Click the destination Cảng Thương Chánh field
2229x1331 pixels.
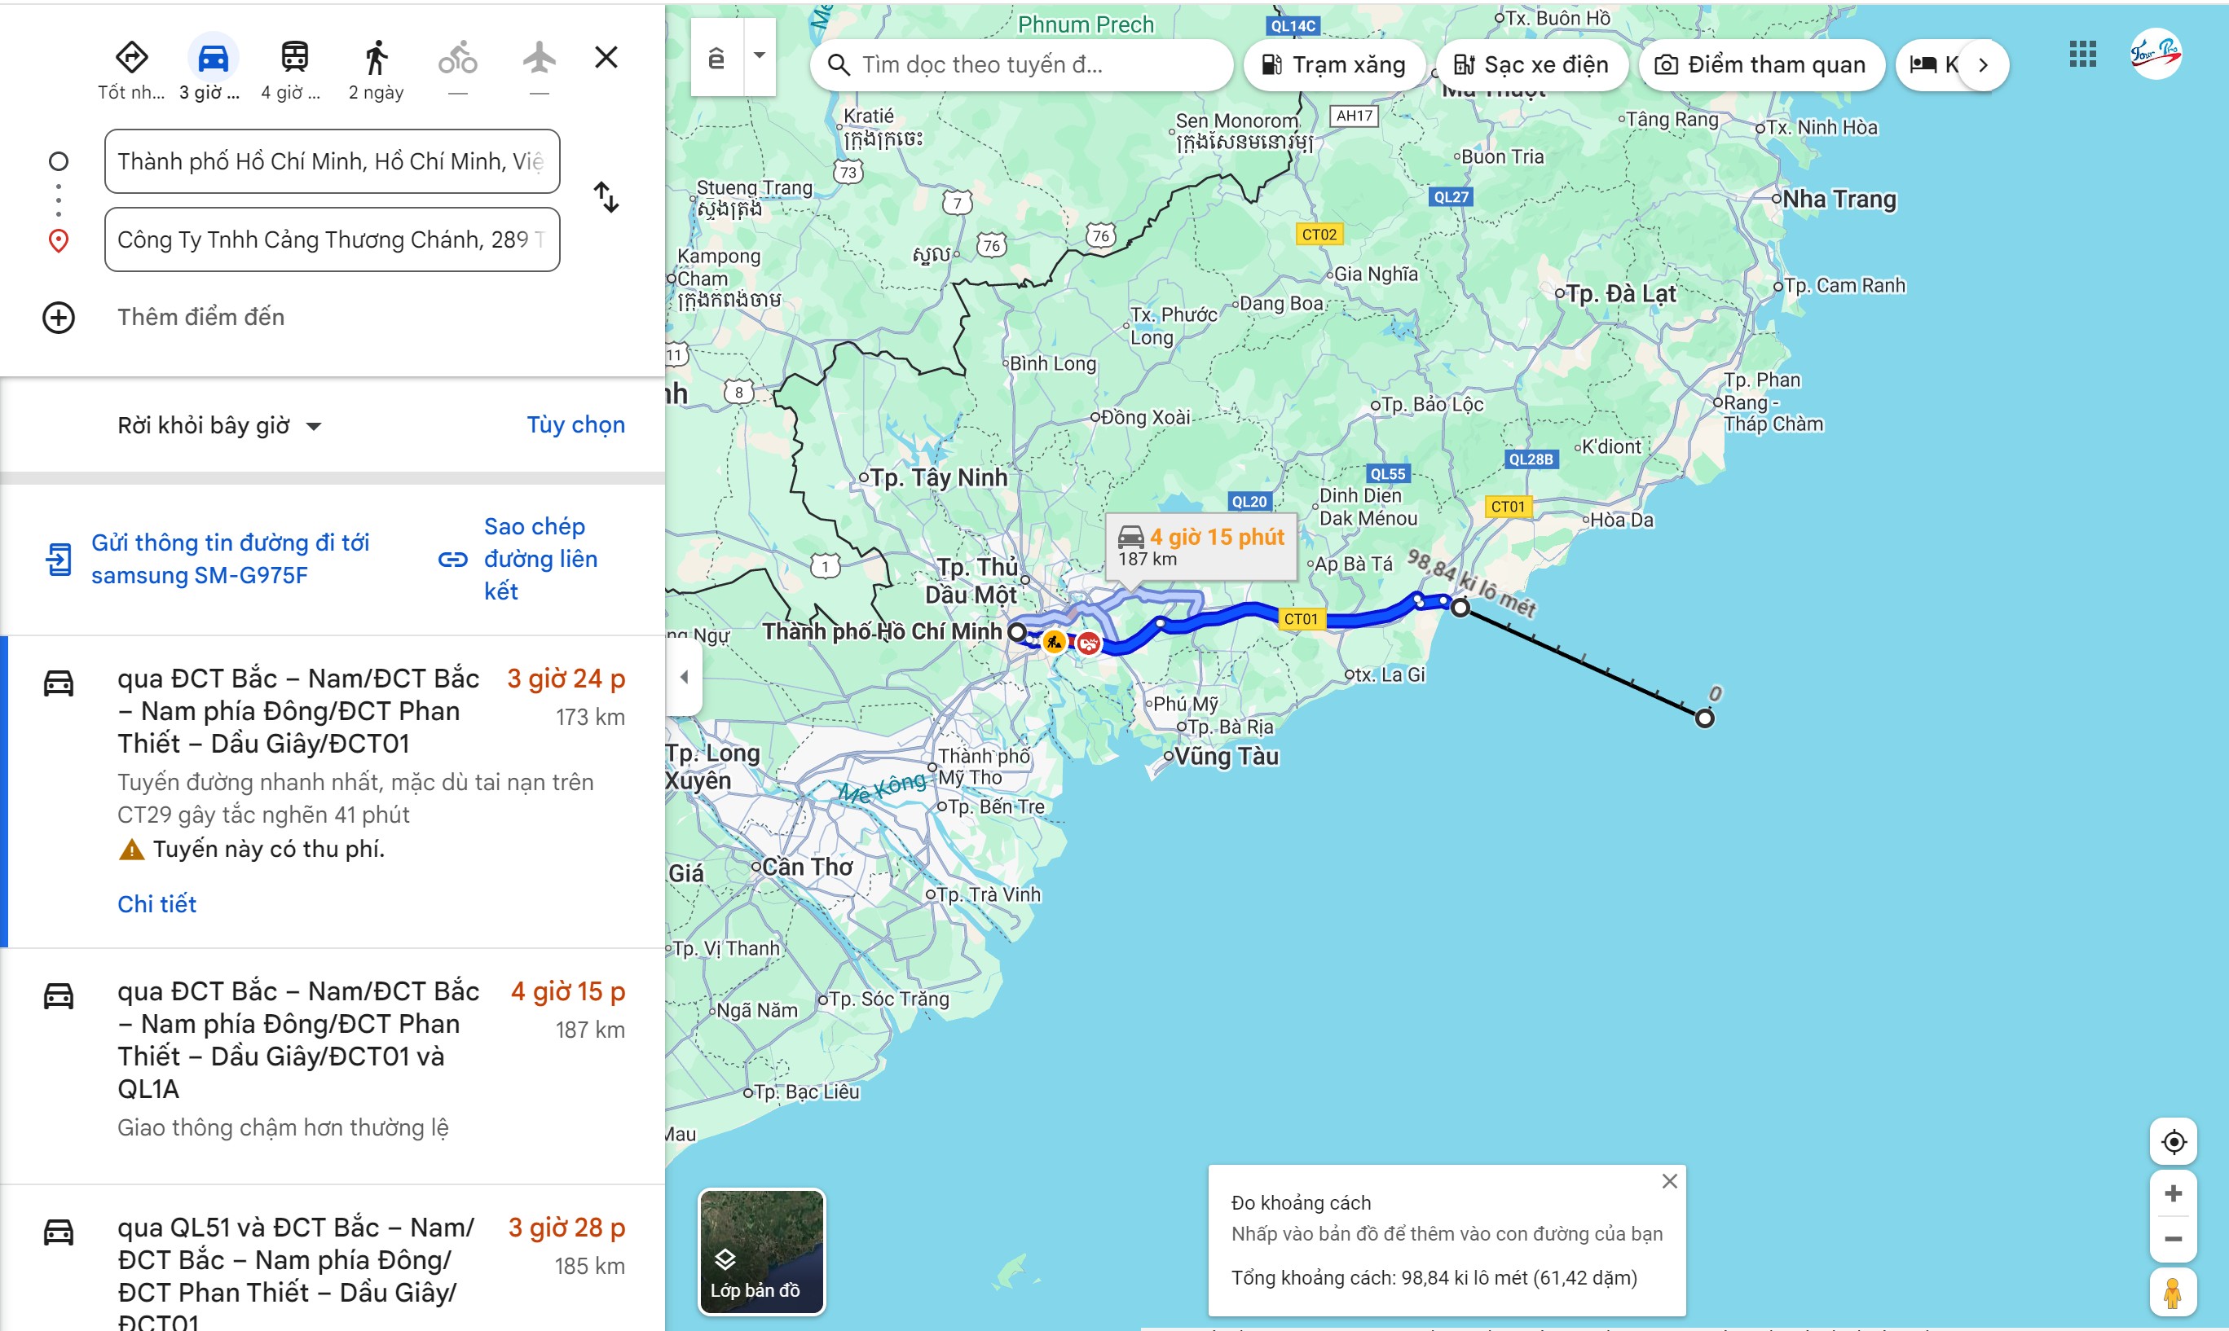point(332,239)
